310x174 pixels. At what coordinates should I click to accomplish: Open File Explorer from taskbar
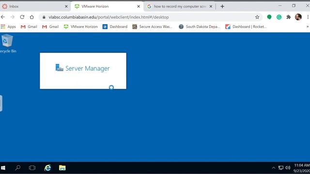coord(62,168)
